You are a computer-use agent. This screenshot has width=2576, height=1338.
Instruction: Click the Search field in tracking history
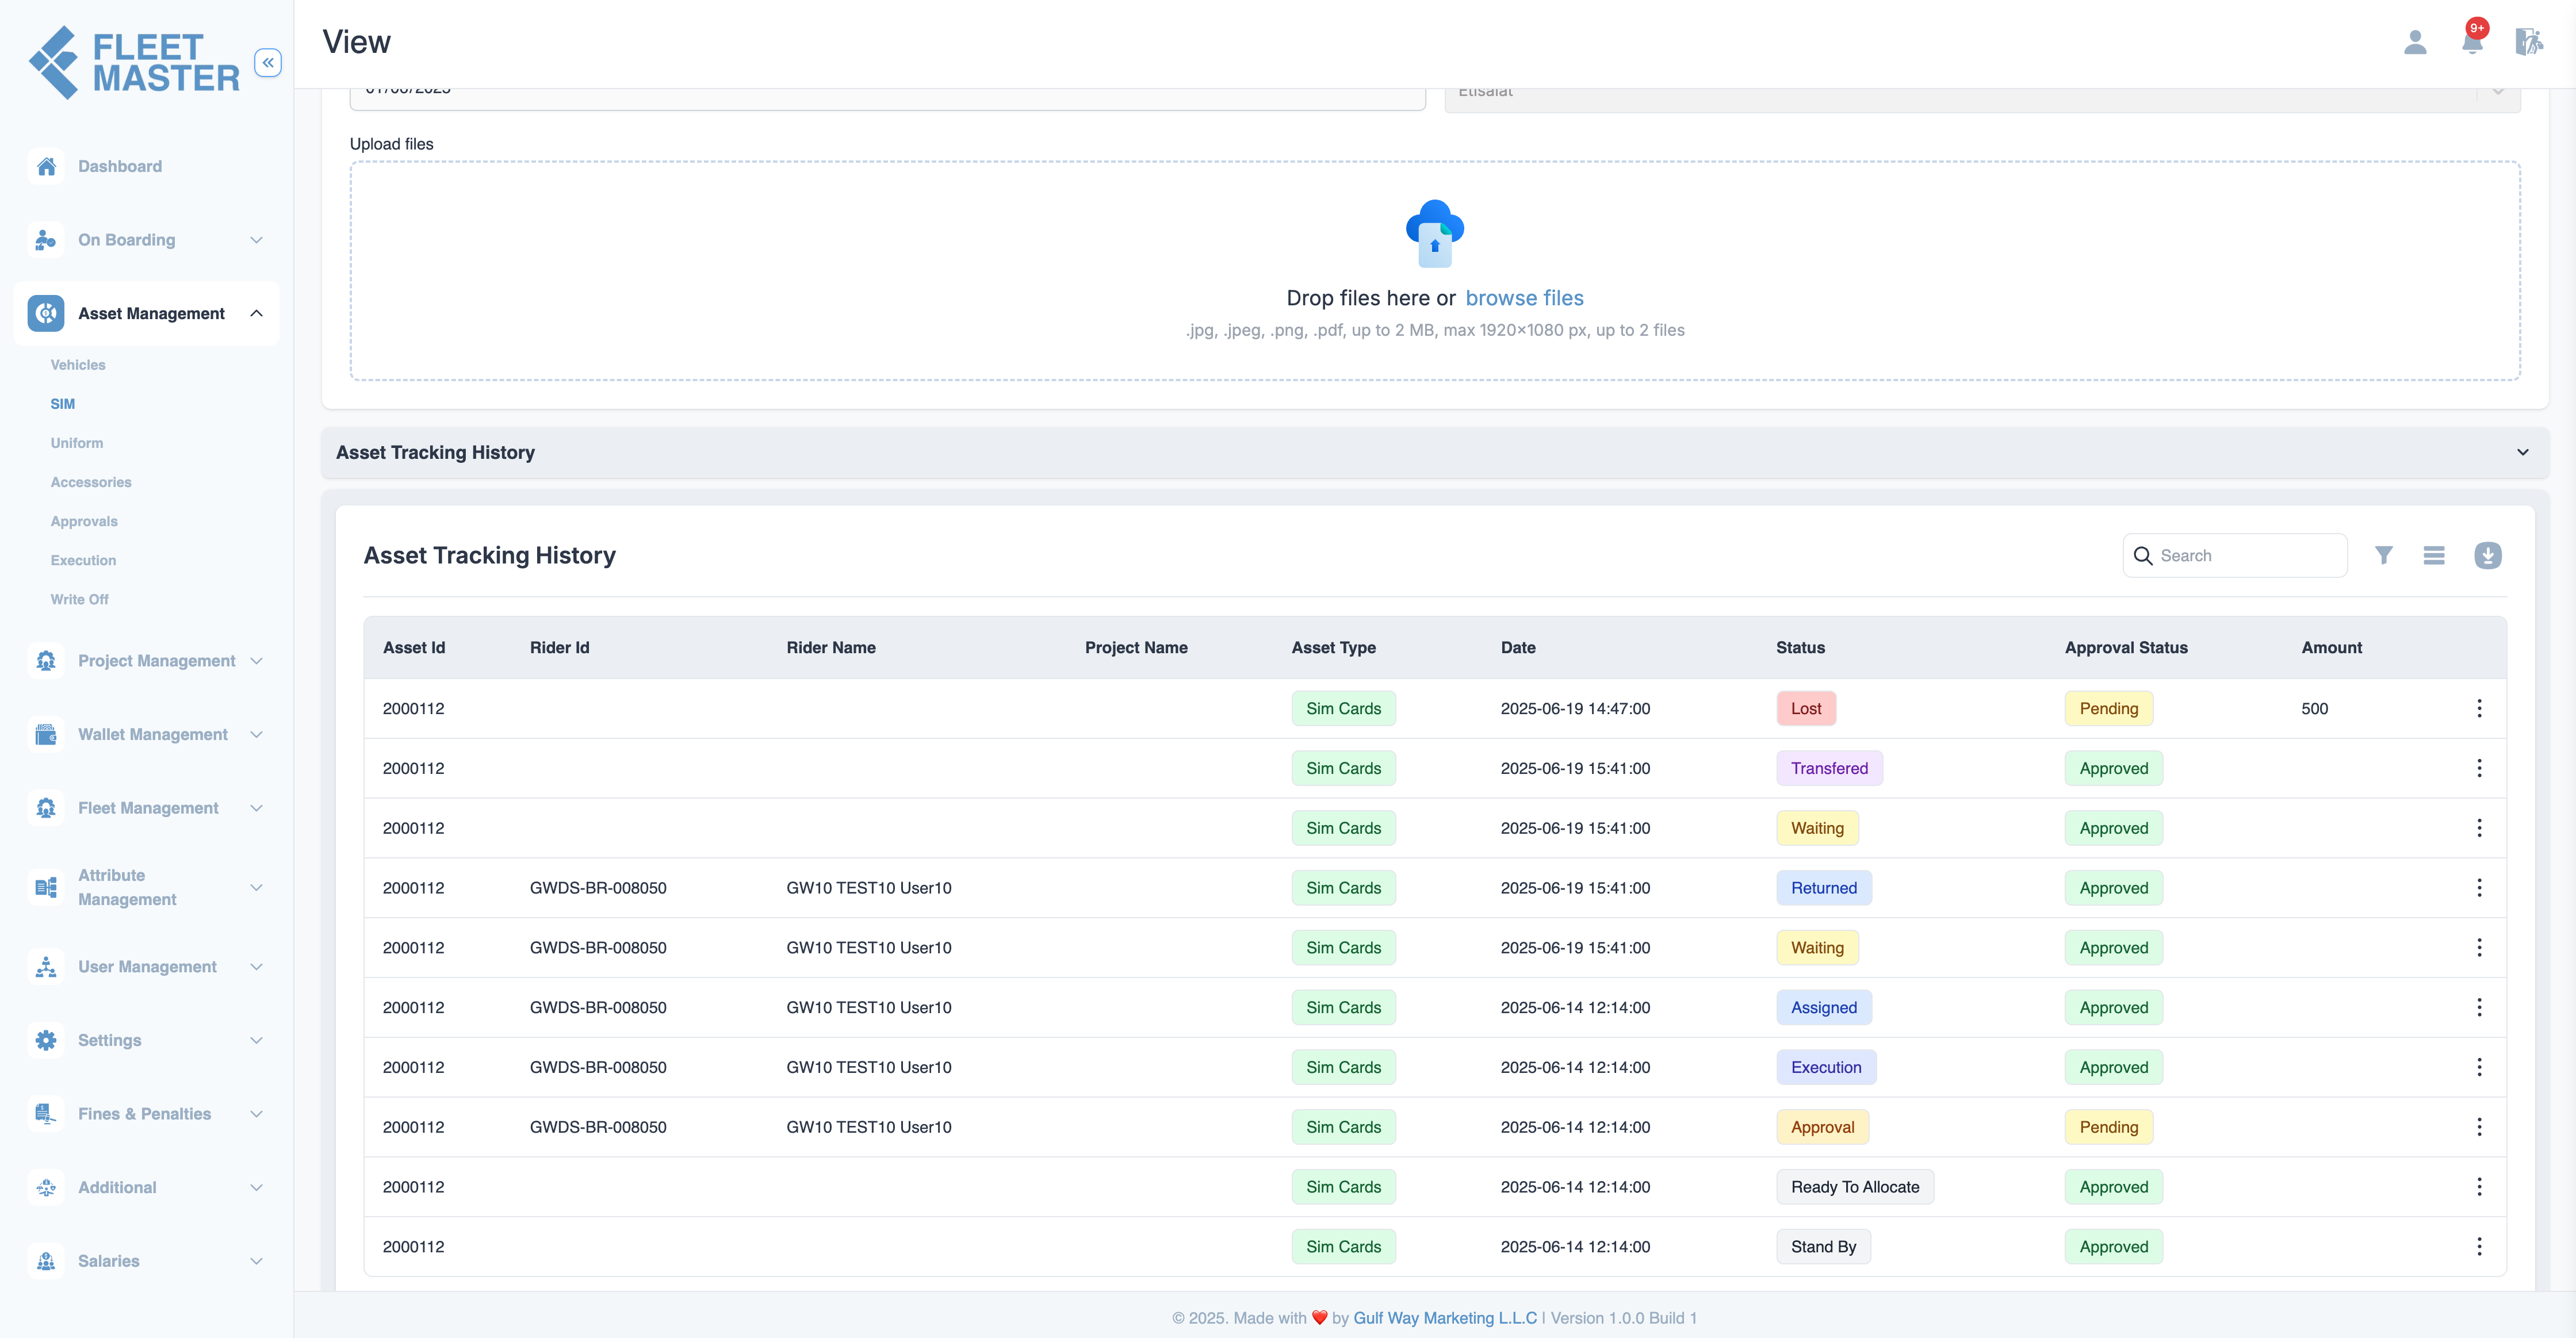2235,555
